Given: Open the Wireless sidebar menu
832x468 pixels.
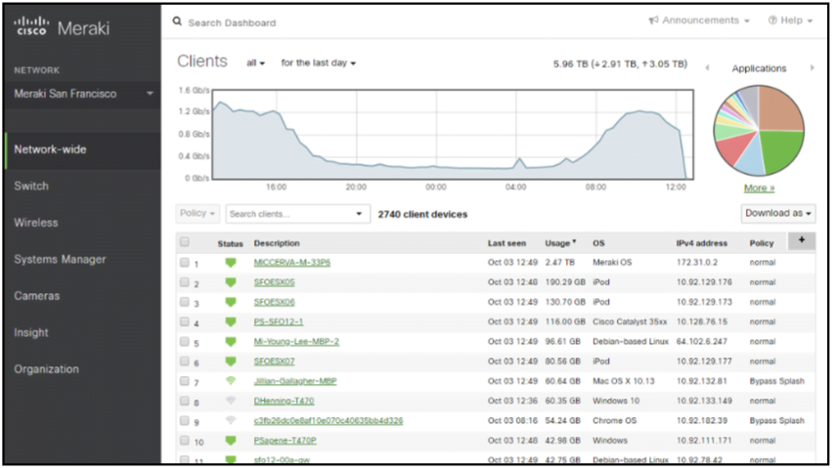Looking at the screenshot, I should [36, 223].
